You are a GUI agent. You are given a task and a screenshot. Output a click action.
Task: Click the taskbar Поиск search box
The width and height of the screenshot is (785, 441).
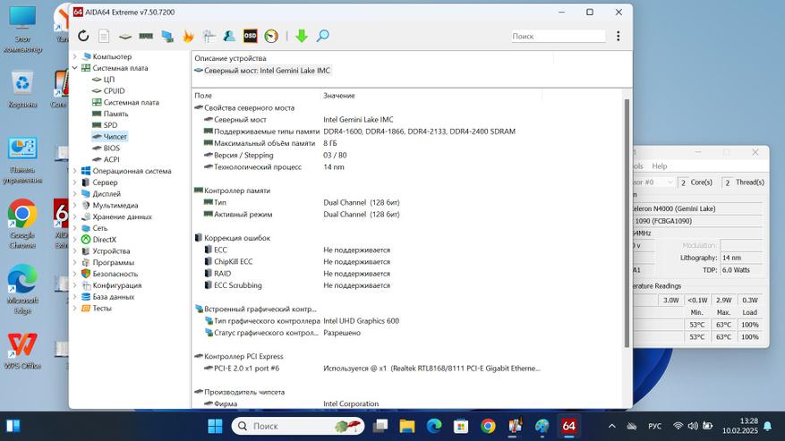coord(298,426)
